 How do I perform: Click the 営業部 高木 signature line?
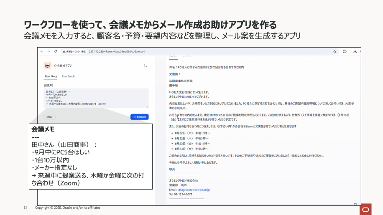coord(178,185)
